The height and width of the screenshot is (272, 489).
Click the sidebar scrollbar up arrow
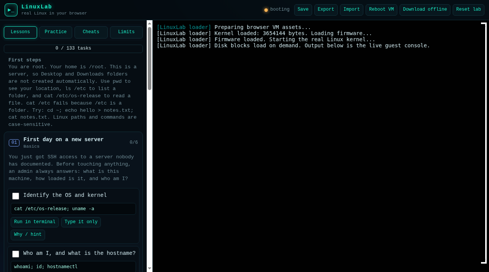coord(149,23)
